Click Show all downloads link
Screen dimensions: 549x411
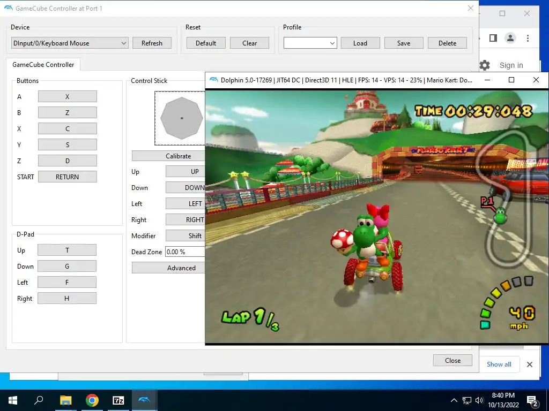click(499, 364)
